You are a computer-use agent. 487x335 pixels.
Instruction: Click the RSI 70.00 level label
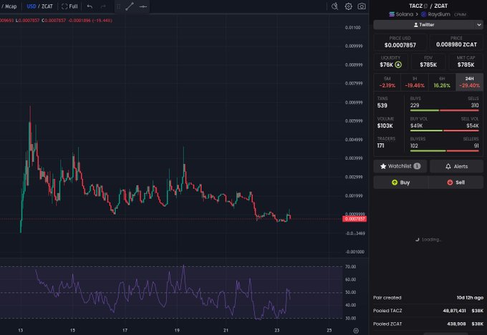point(350,267)
